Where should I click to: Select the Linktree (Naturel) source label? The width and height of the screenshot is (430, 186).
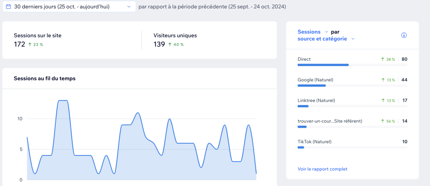pos(316,101)
